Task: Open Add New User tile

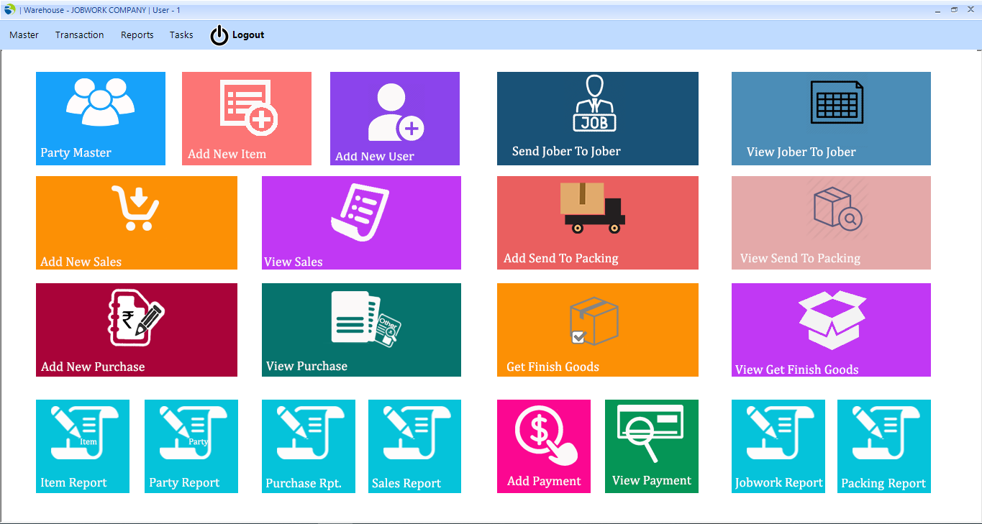Action: tap(394, 119)
